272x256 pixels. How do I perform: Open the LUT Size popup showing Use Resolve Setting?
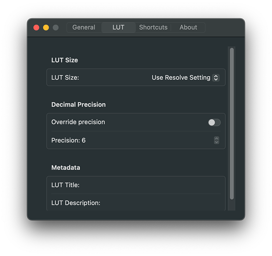click(186, 78)
